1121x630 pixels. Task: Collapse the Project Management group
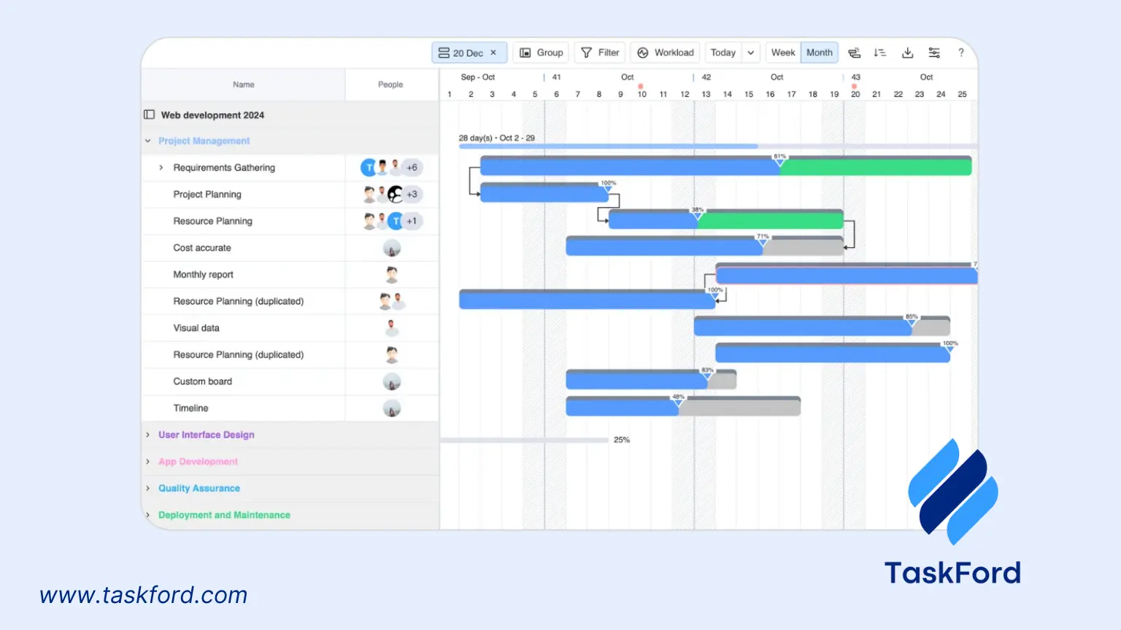[146, 140]
